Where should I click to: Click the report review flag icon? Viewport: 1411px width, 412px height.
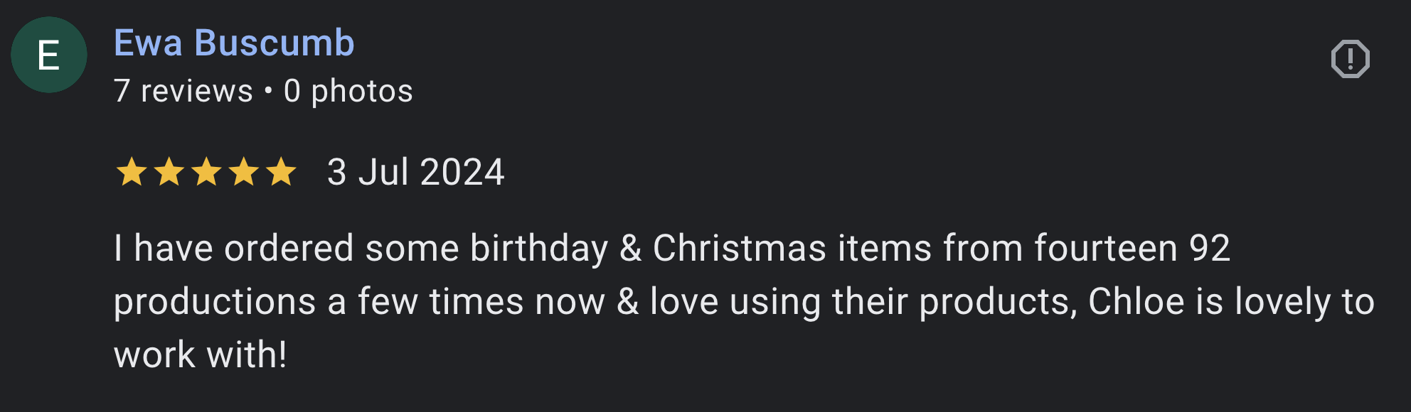(x=1350, y=59)
